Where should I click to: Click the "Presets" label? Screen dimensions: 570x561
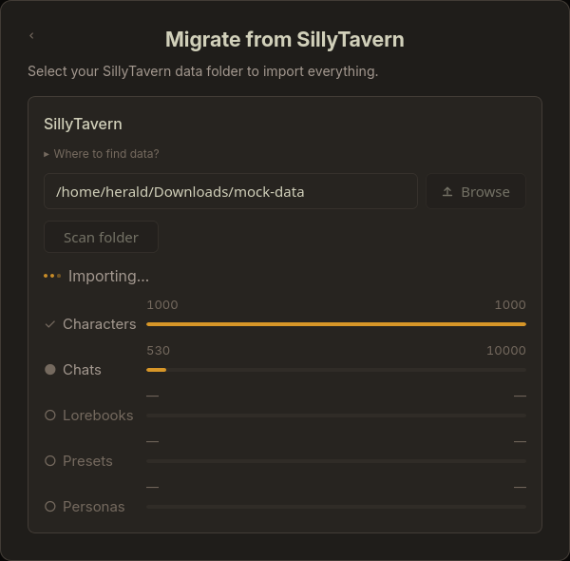87,461
